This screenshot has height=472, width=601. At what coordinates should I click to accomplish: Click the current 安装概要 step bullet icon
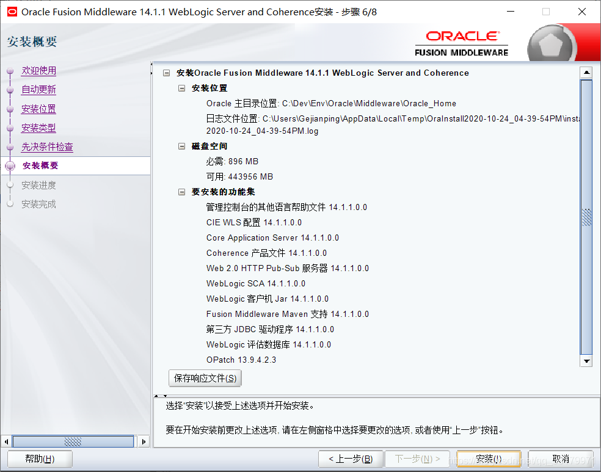pos(10,166)
